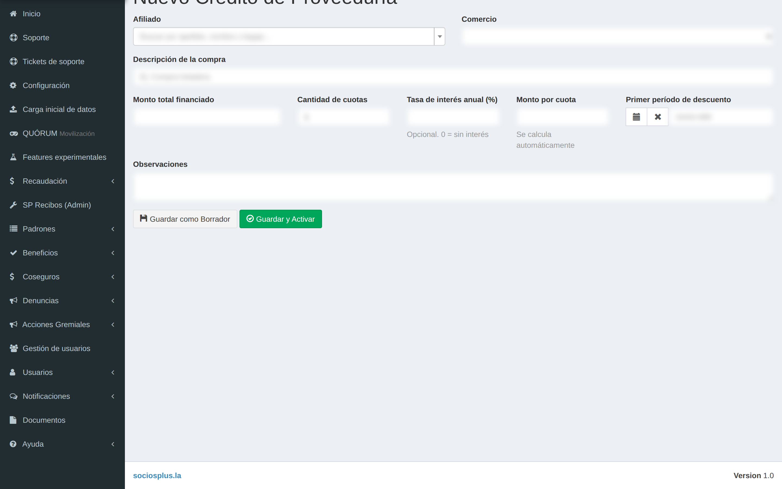The image size is (782, 489).
Task: Click the SP Recibos wrench icon
Action: click(13, 205)
